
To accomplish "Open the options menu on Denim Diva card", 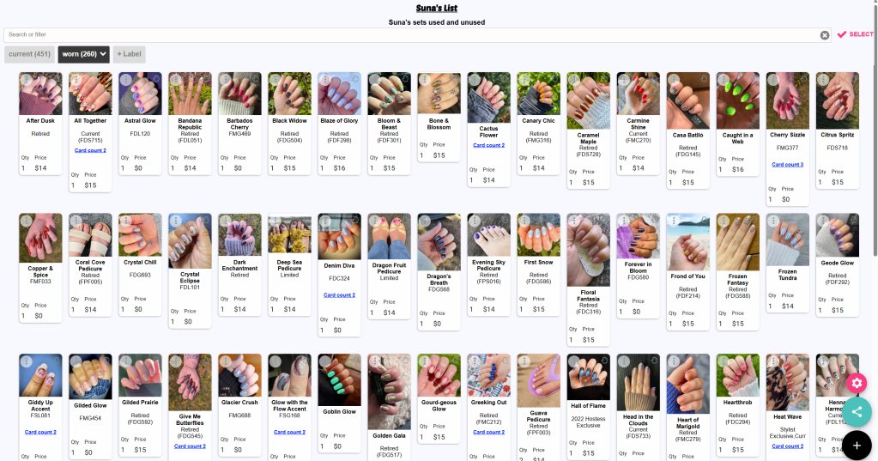I will tap(325, 221).
